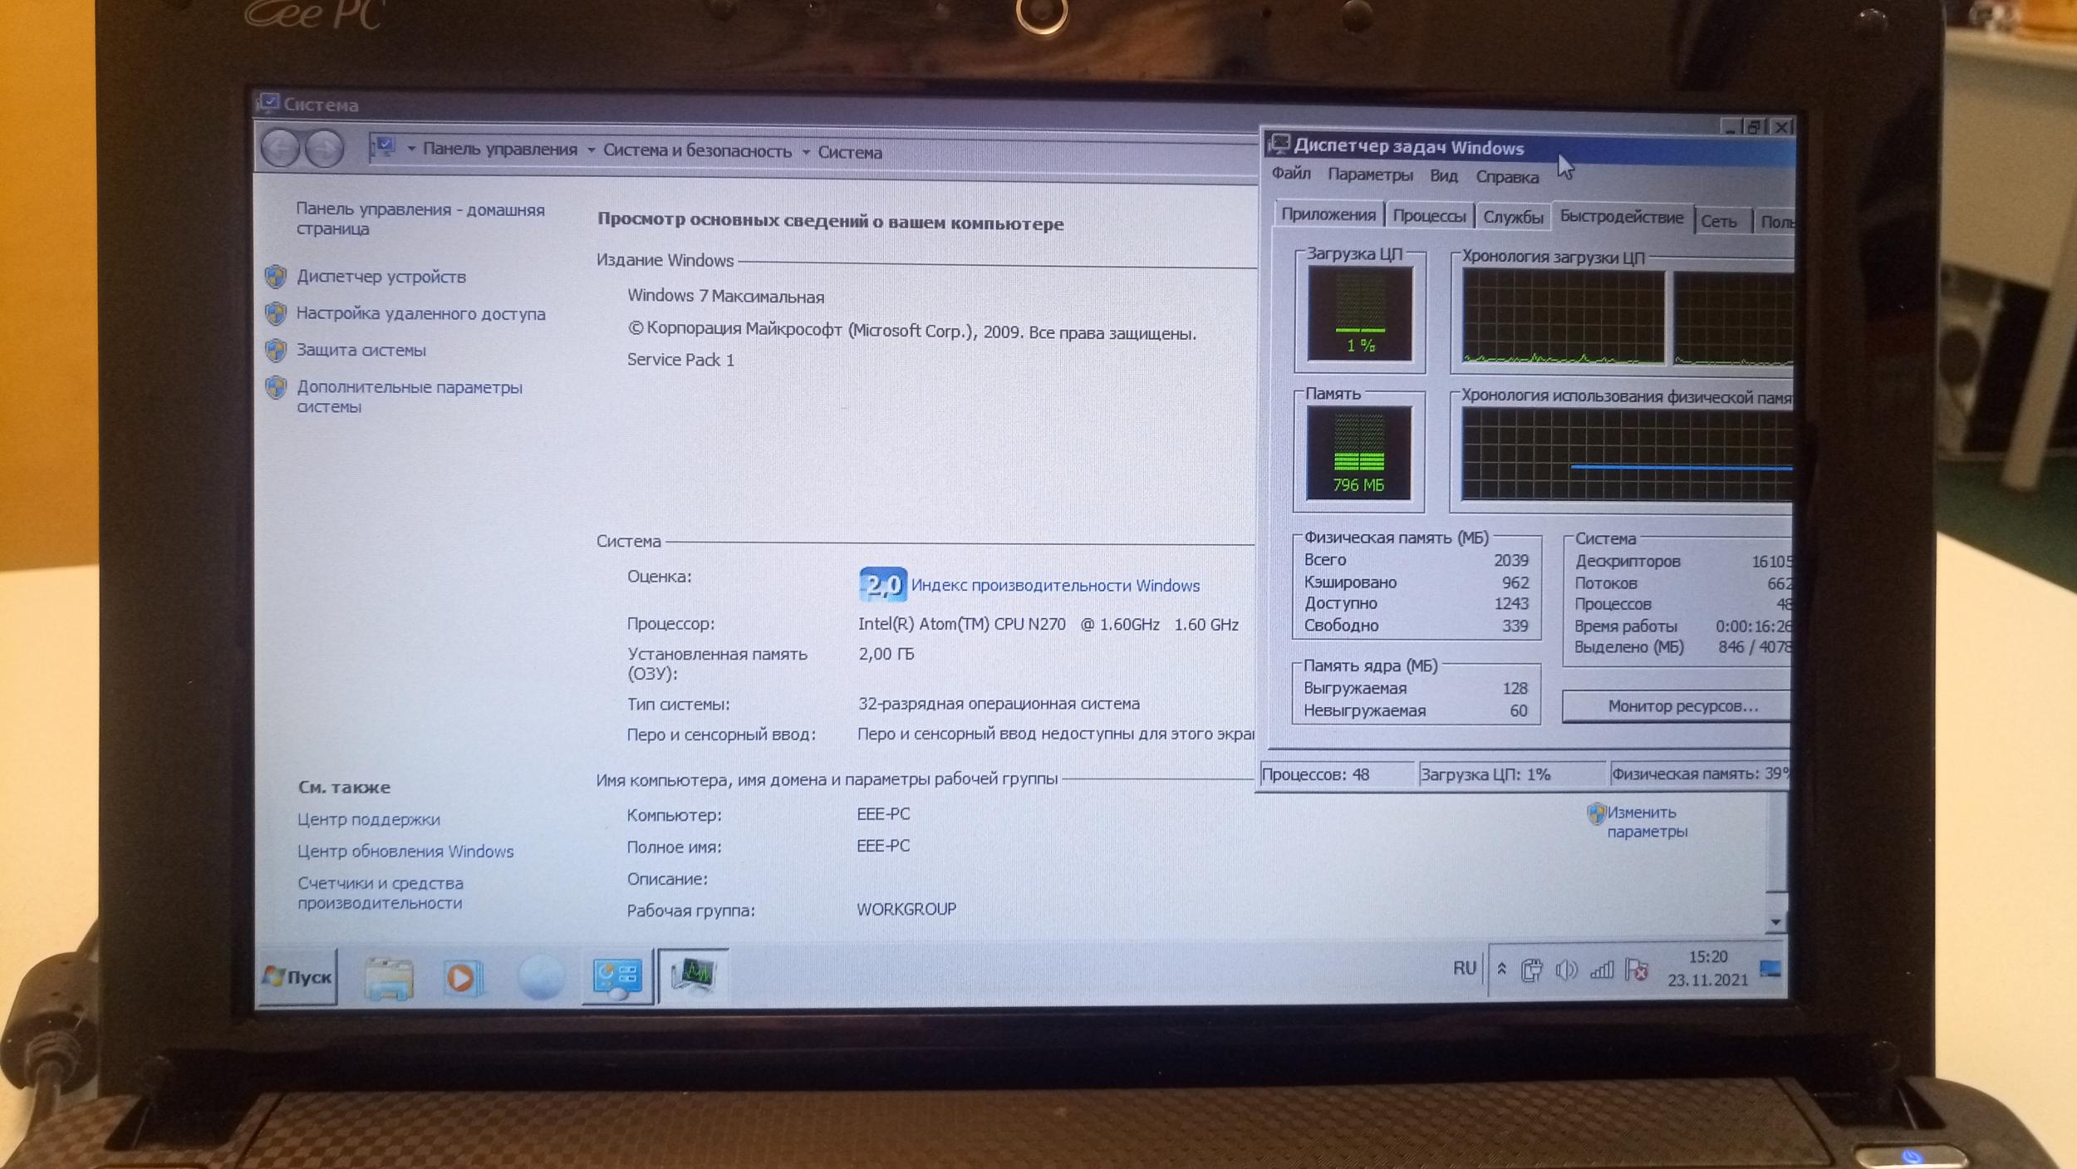
Task: Open the RU language indicator
Action: 1465,968
